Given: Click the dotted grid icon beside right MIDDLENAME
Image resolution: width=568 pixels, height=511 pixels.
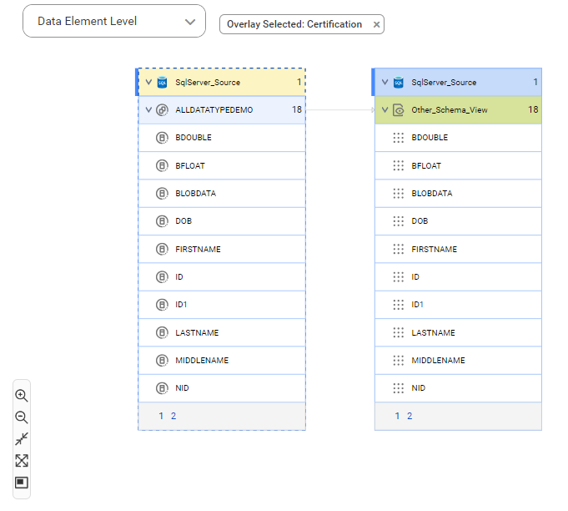Looking at the screenshot, I should (x=398, y=361).
